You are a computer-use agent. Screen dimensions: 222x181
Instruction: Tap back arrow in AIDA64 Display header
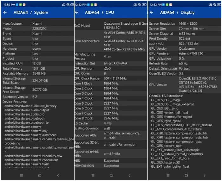pos(152,13)
